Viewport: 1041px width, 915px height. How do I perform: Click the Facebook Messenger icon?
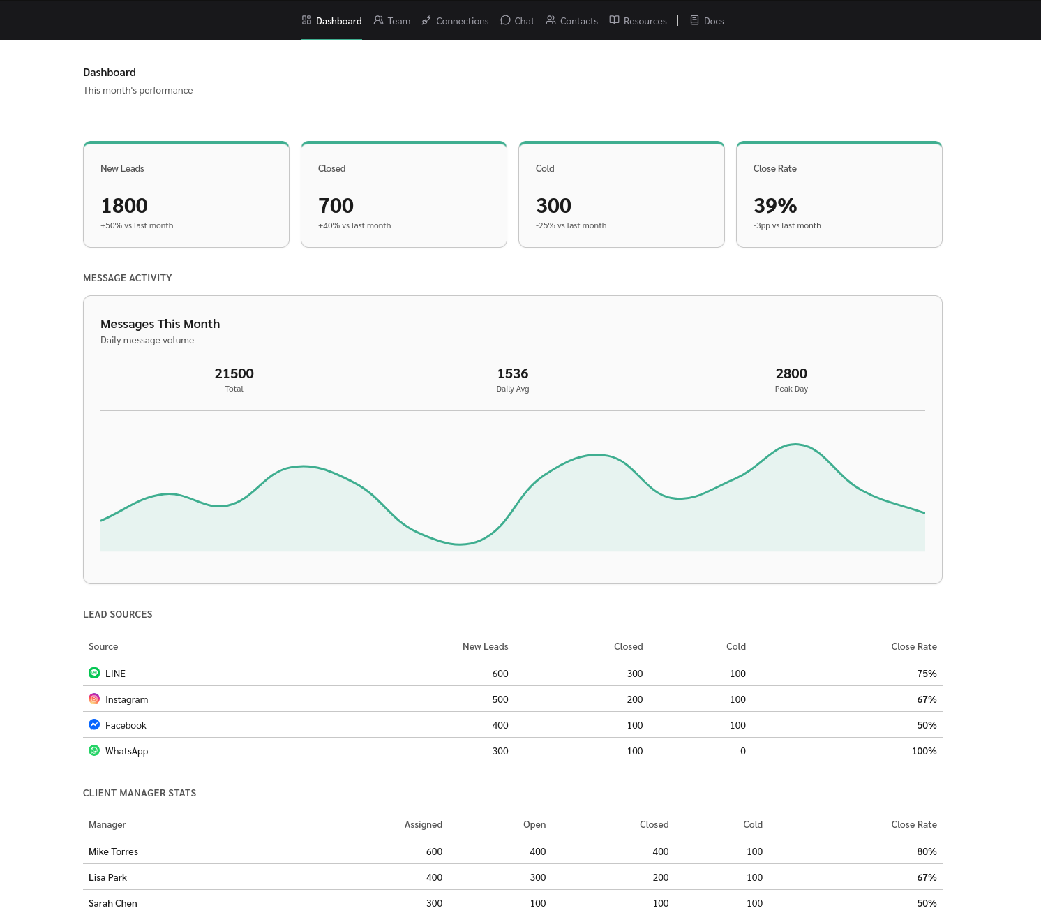94,724
